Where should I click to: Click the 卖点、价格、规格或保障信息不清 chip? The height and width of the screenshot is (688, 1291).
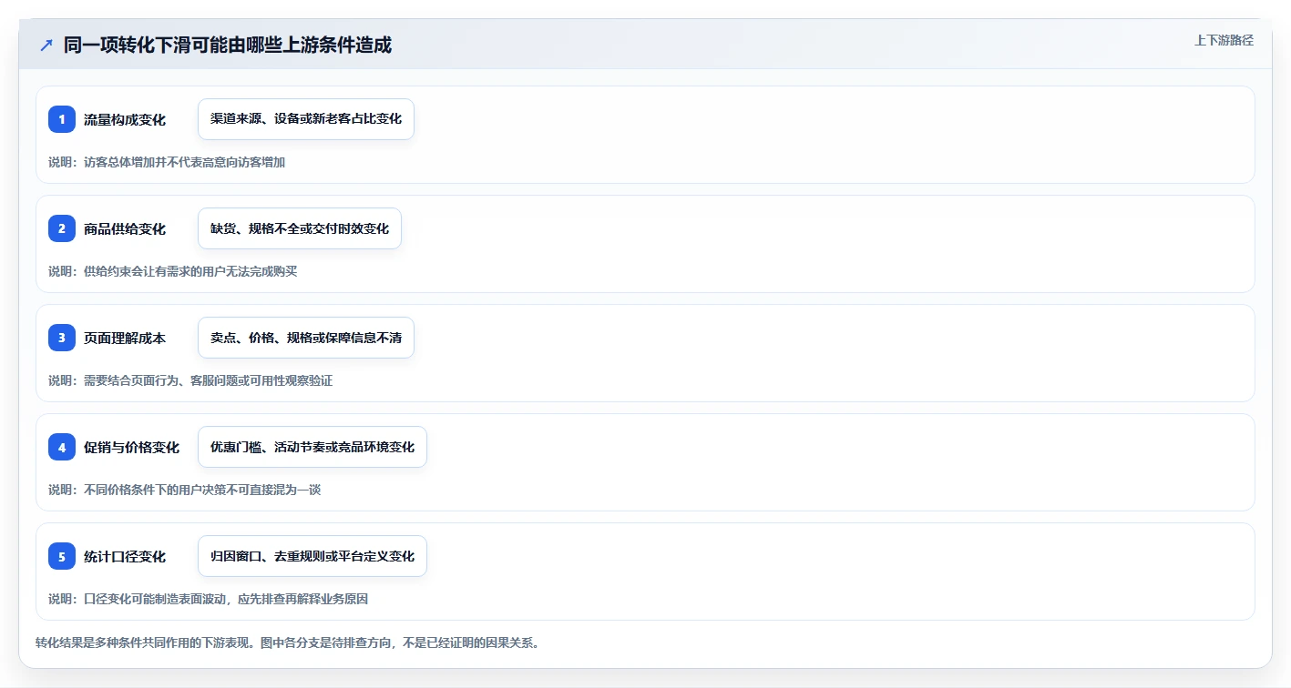(306, 338)
